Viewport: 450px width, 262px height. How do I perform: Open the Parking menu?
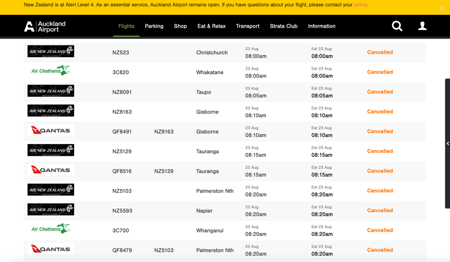154,26
